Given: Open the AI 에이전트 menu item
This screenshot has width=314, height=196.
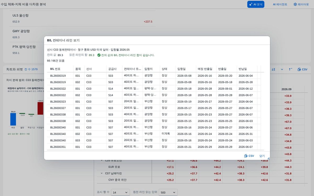Looking at the screenshot, I should [280, 4].
